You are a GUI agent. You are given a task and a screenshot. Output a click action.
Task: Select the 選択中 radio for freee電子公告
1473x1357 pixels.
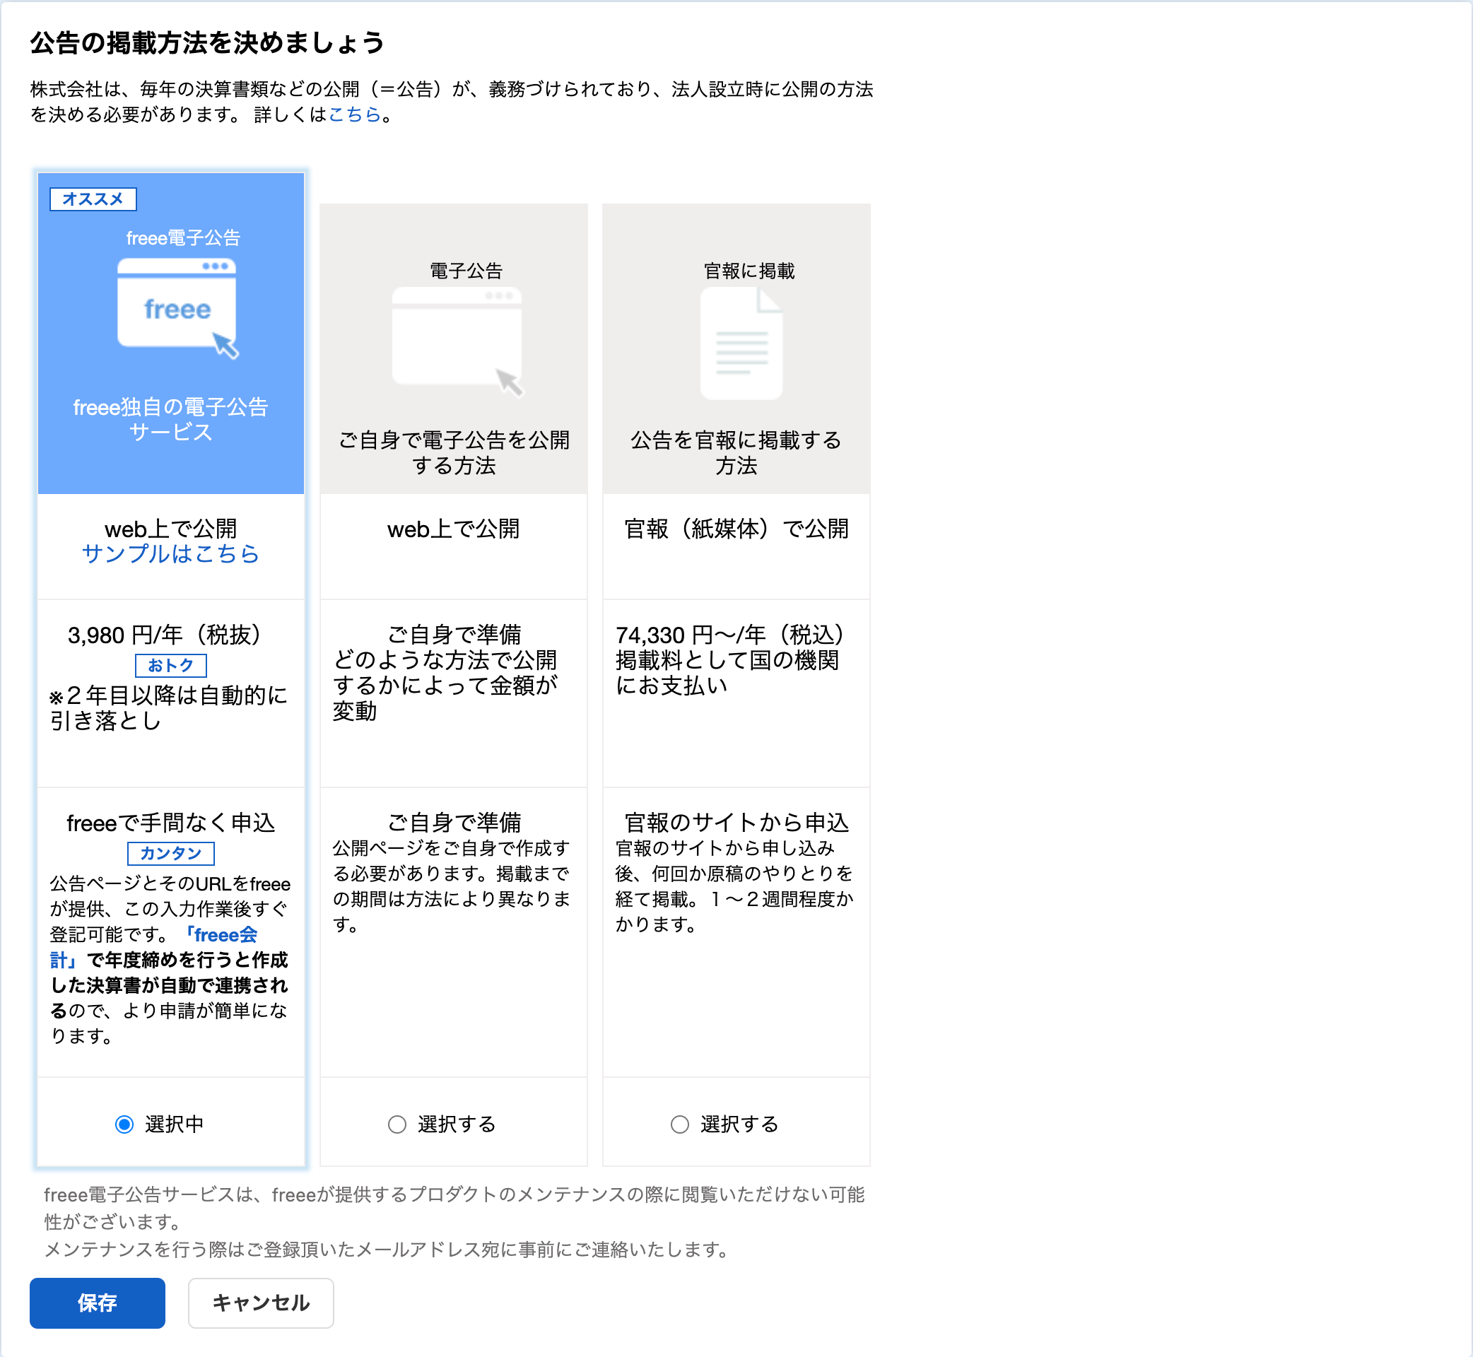[124, 1124]
